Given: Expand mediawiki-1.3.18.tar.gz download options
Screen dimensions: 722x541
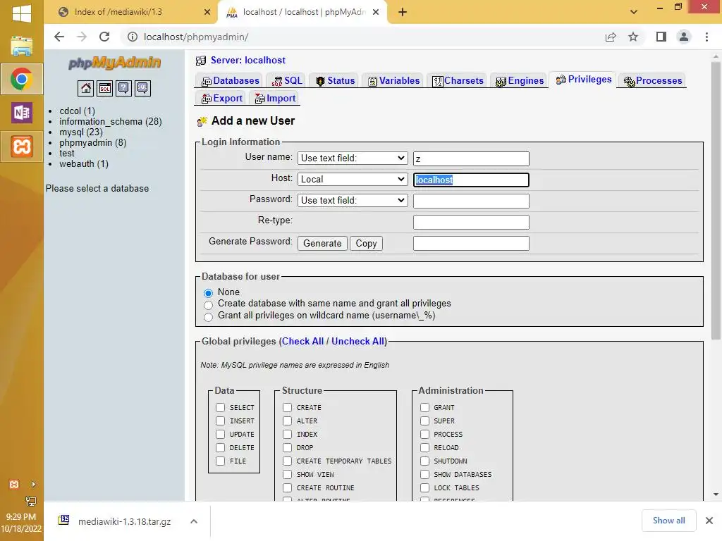Looking at the screenshot, I should (x=194, y=521).
